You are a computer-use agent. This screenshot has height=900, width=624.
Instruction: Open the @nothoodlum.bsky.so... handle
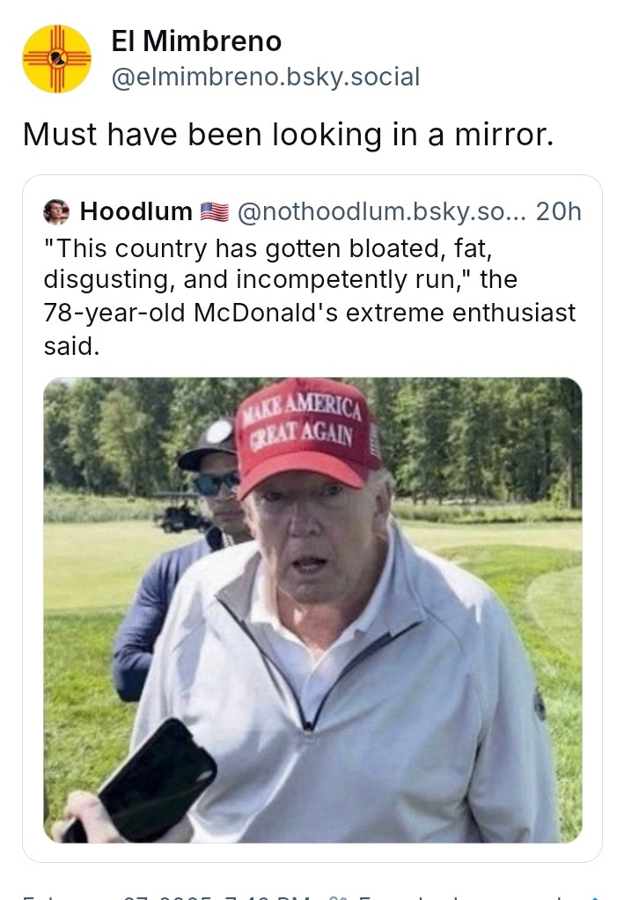pyautogui.click(x=381, y=212)
